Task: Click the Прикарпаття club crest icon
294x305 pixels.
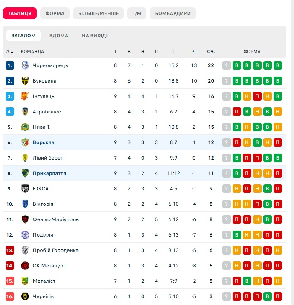Action: (x=25, y=173)
